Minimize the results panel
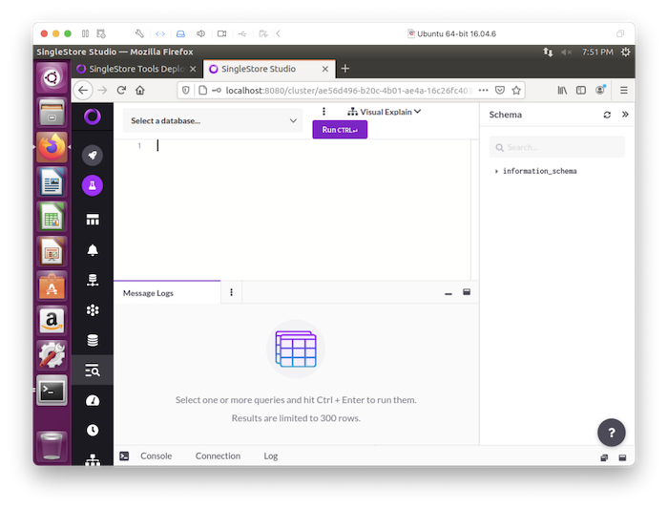The height and width of the screenshot is (509, 668). [x=449, y=293]
